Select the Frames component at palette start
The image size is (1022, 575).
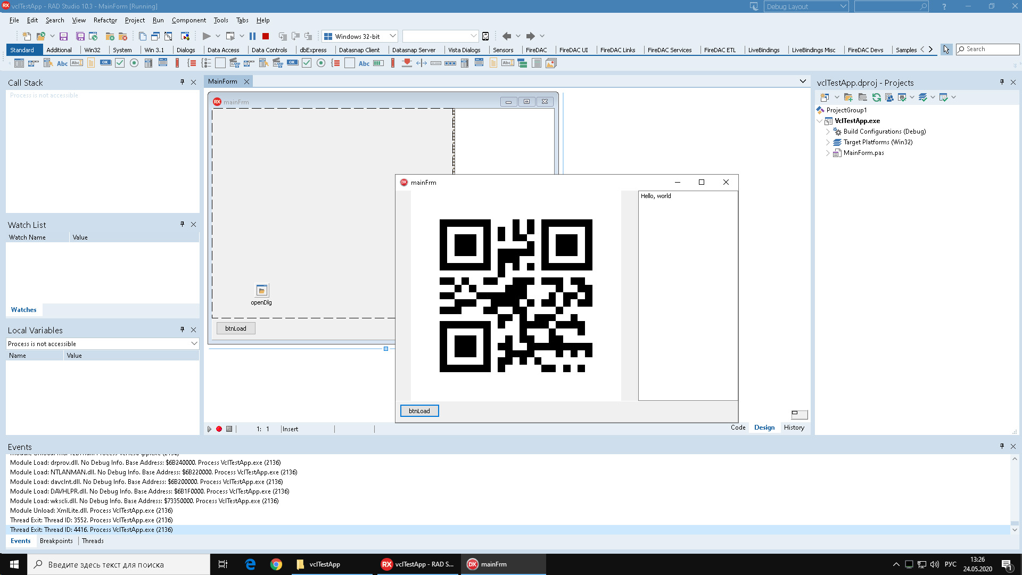pyautogui.click(x=19, y=63)
